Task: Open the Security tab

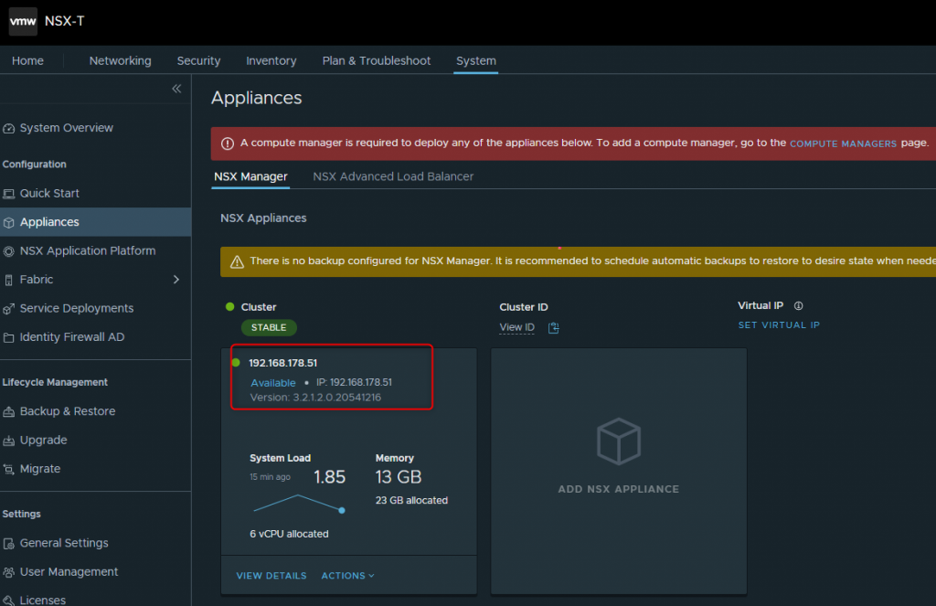Action: tap(198, 60)
